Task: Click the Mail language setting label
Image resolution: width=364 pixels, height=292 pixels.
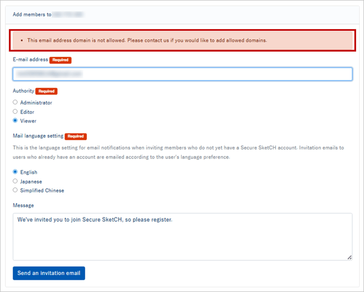Action: tap(38, 136)
